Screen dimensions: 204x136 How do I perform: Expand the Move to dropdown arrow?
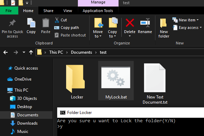100,36
